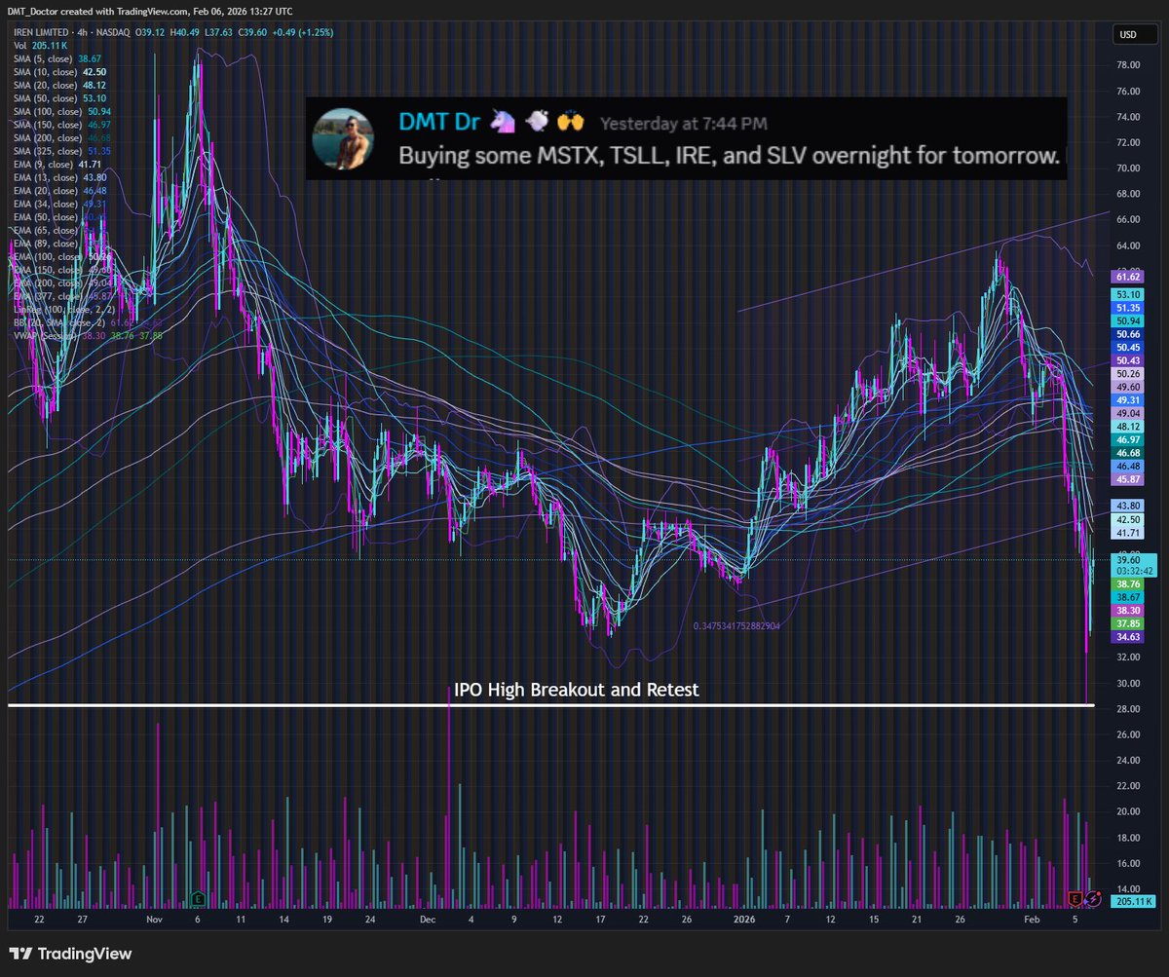Click the current price 39.60 countdown label
The height and width of the screenshot is (977, 1169).
coord(1133,566)
